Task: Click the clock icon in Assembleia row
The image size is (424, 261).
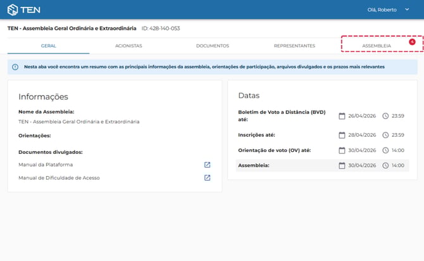Action: tap(385, 165)
